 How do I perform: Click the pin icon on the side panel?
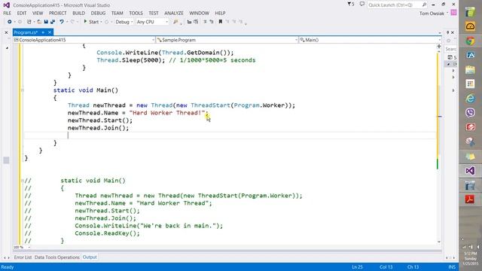coord(447,32)
